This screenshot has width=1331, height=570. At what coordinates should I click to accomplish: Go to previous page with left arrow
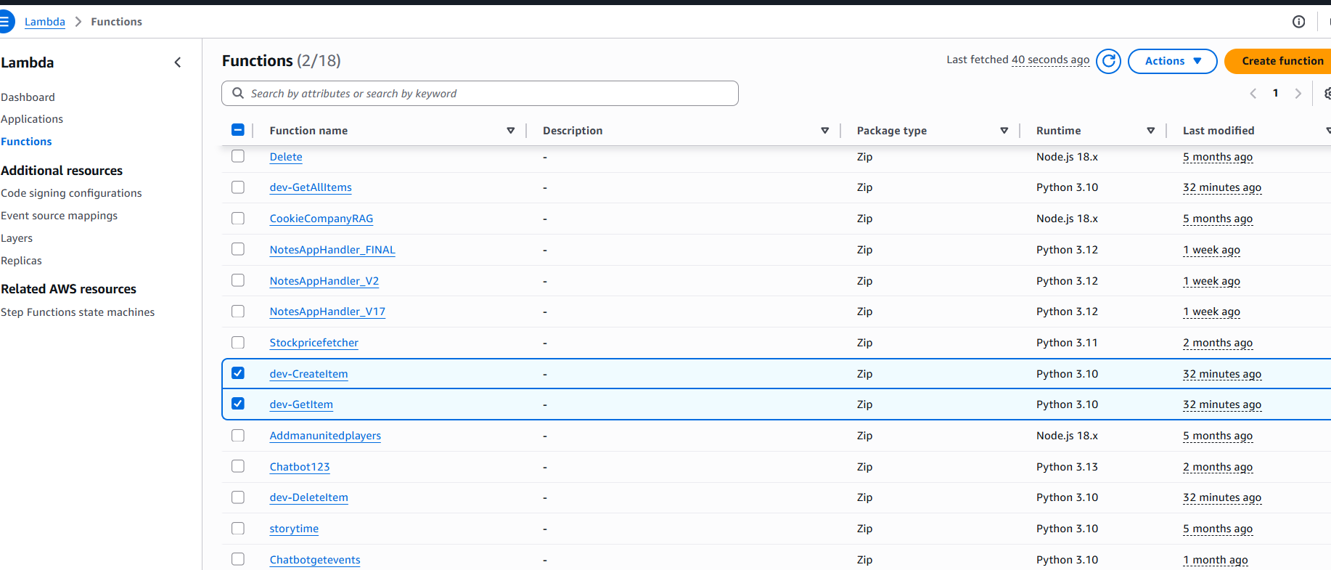click(x=1253, y=94)
